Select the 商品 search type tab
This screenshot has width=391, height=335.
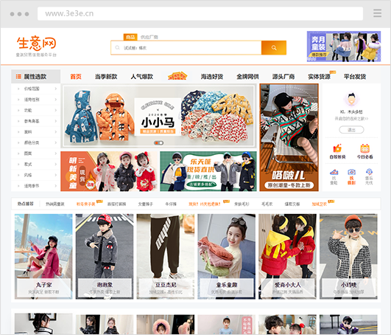[x=130, y=37]
